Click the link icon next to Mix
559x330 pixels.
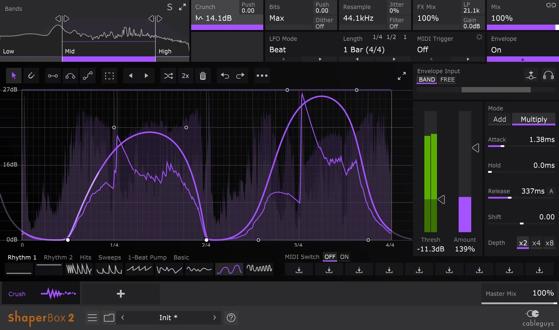[x=551, y=5]
